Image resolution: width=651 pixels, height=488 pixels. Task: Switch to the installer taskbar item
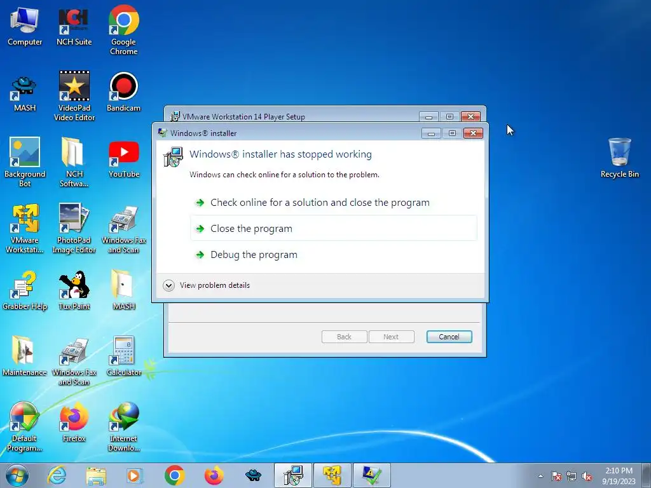pyautogui.click(x=292, y=475)
